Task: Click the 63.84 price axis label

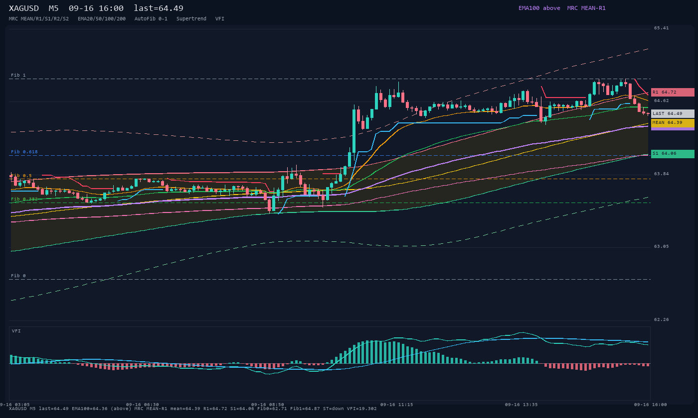Action: 662,174
